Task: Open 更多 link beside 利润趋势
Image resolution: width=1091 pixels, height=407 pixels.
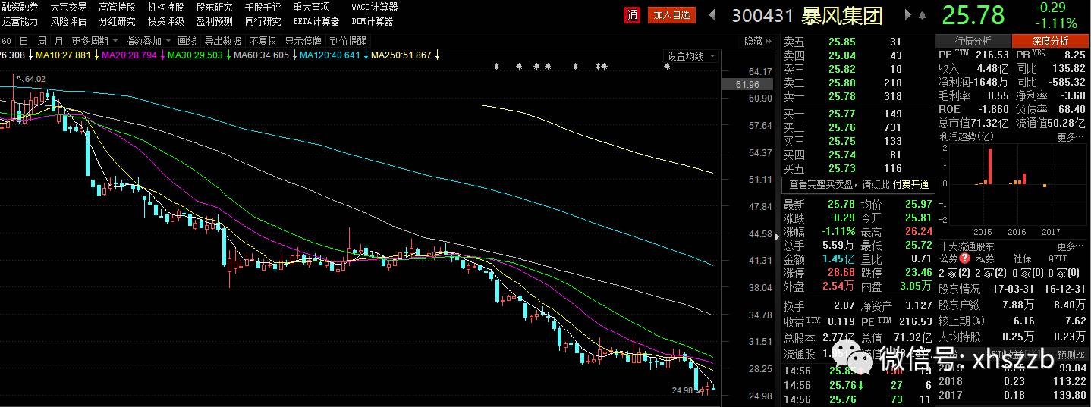Action: coord(1071,137)
